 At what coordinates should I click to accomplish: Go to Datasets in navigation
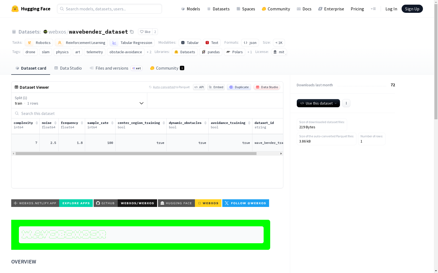pos(218,9)
